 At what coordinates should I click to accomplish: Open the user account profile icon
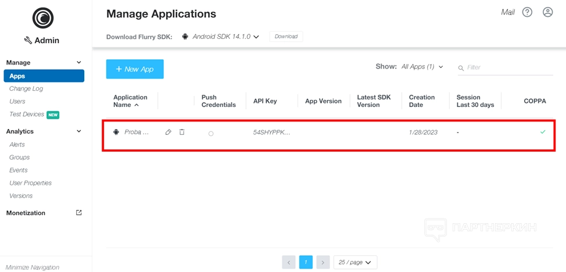(x=547, y=12)
